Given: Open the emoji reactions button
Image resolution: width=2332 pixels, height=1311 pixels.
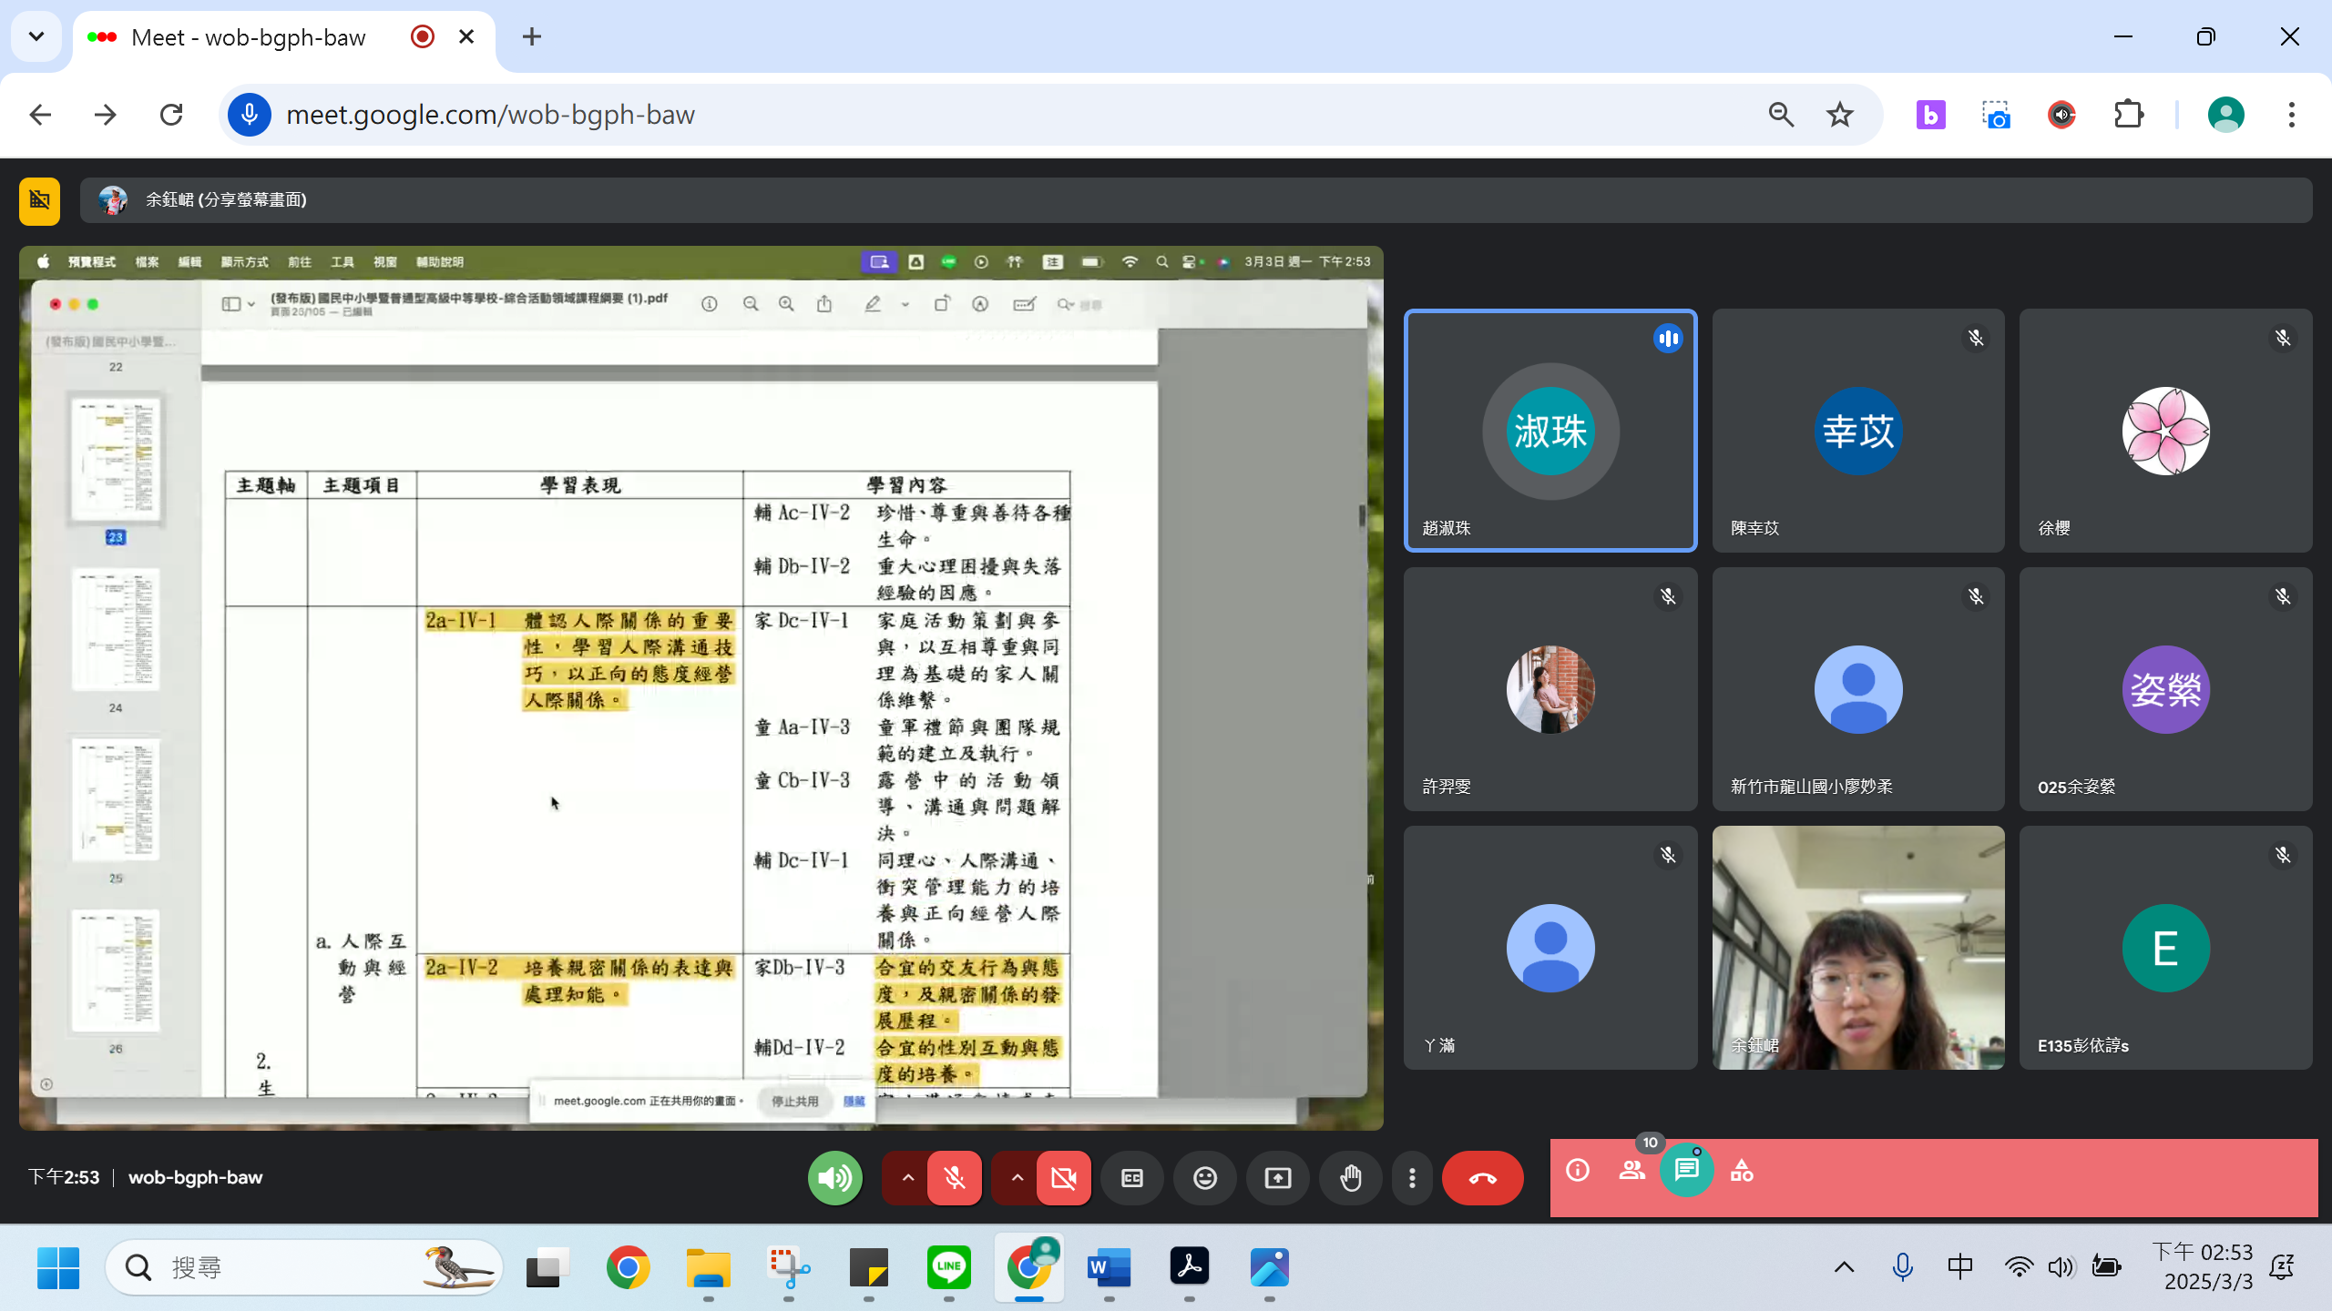Looking at the screenshot, I should (x=1205, y=1178).
